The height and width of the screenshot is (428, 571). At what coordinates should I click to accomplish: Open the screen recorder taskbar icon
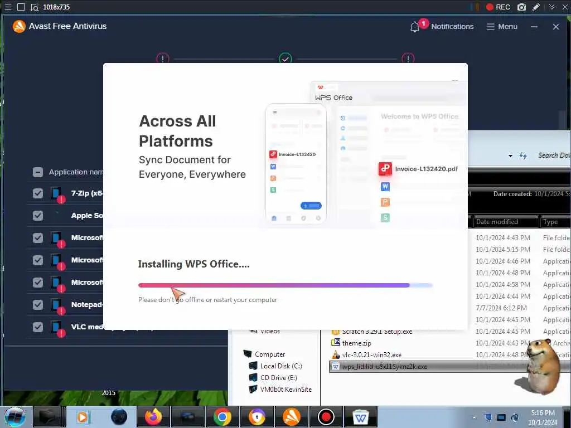326,417
